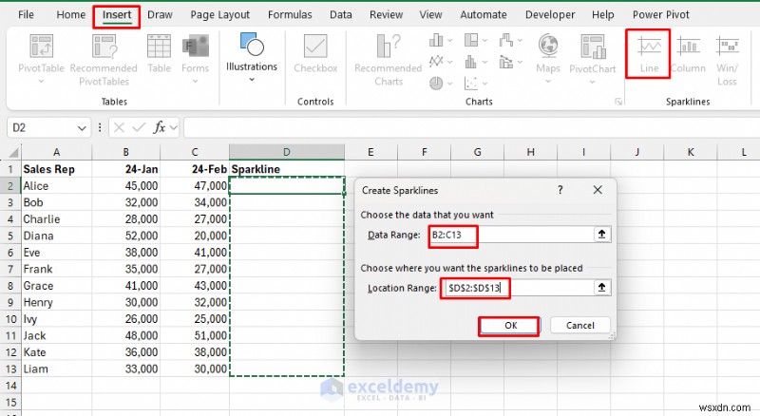Insert a Column sparkline
760x416 pixels.
pyautogui.click(x=688, y=54)
